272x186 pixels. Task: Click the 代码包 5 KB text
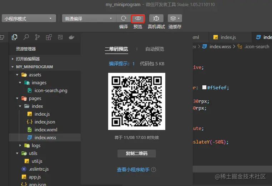click(152, 64)
